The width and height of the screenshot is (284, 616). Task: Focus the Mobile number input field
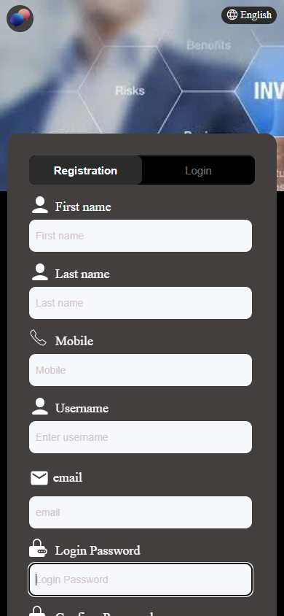141,370
